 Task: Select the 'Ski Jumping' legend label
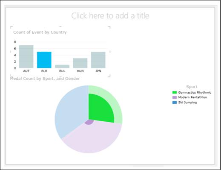(187, 103)
